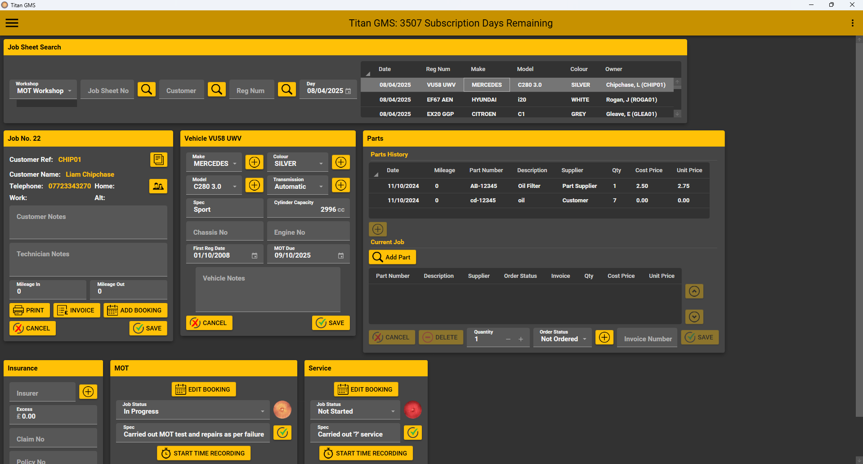Click the Invoice Number field
Image resolution: width=863 pixels, height=464 pixels.
tap(647, 338)
